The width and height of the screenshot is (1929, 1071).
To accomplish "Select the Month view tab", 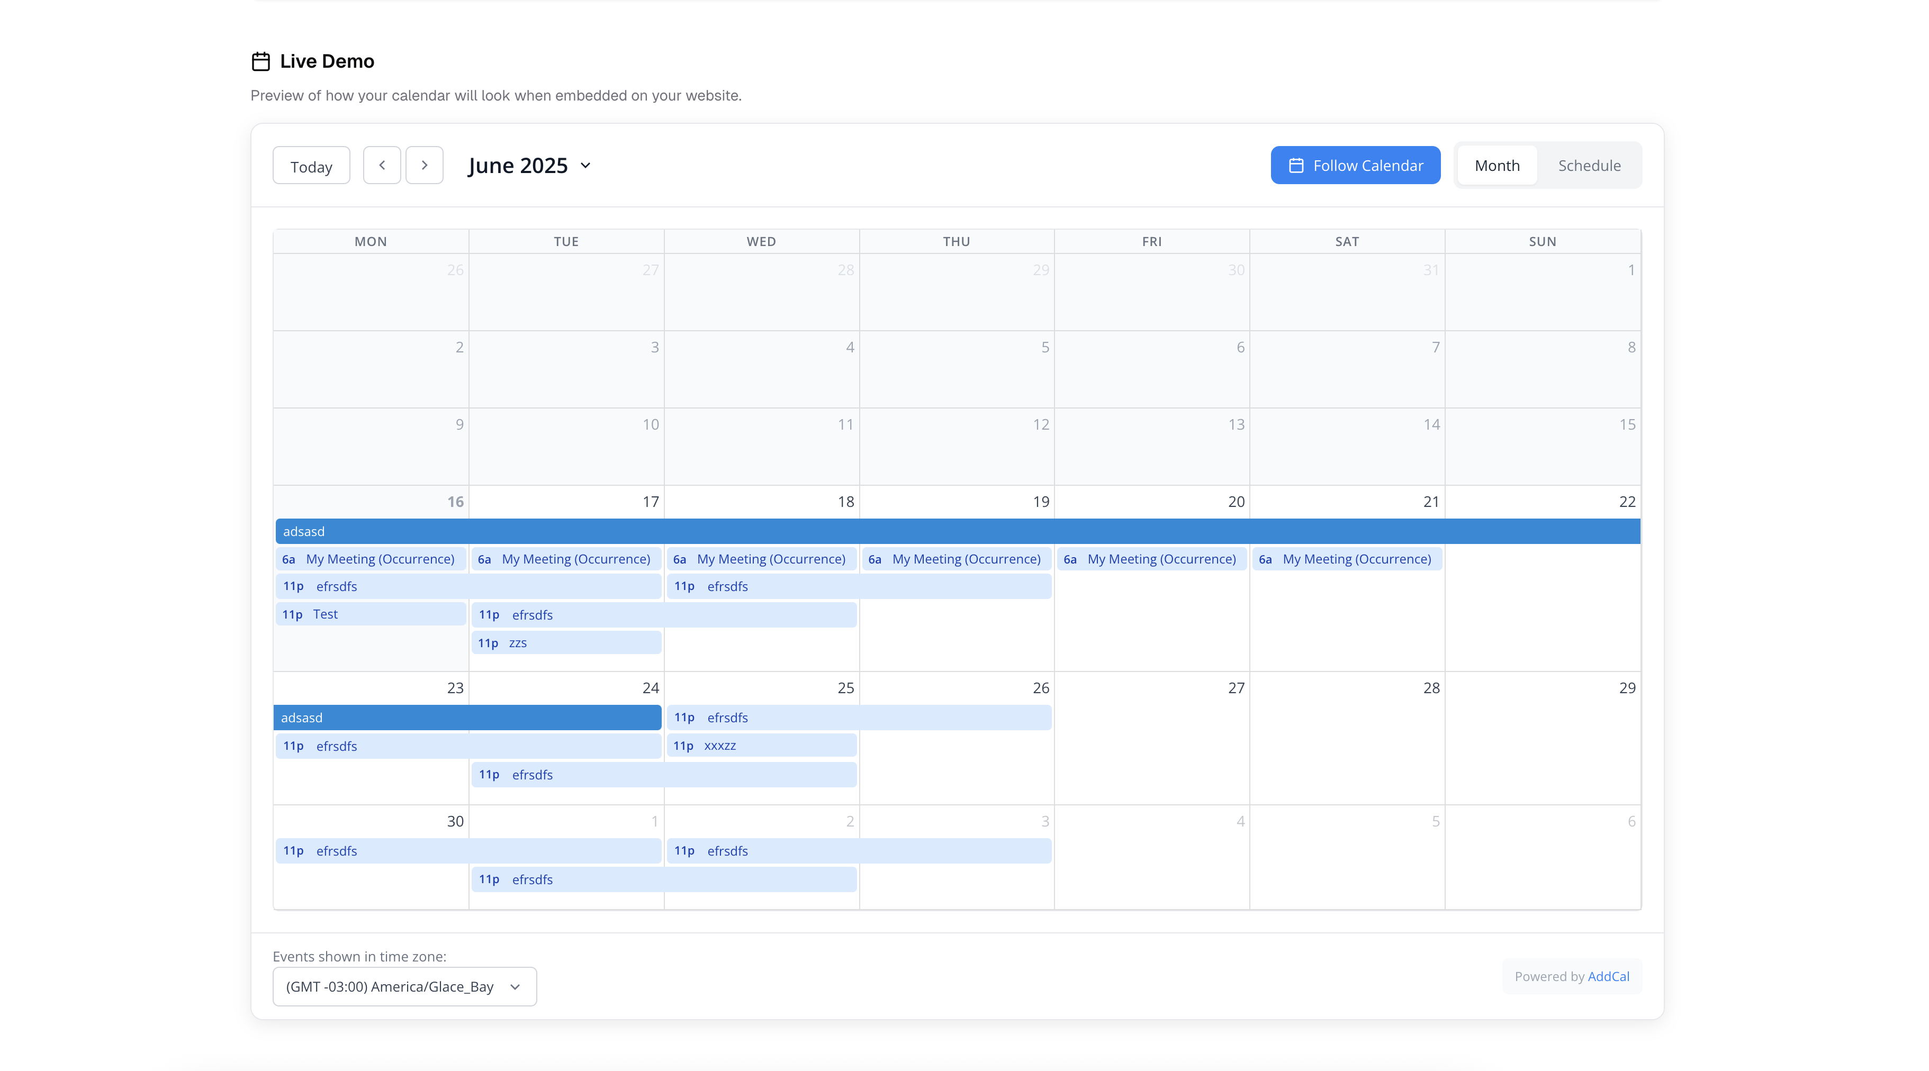I will click(x=1496, y=165).
